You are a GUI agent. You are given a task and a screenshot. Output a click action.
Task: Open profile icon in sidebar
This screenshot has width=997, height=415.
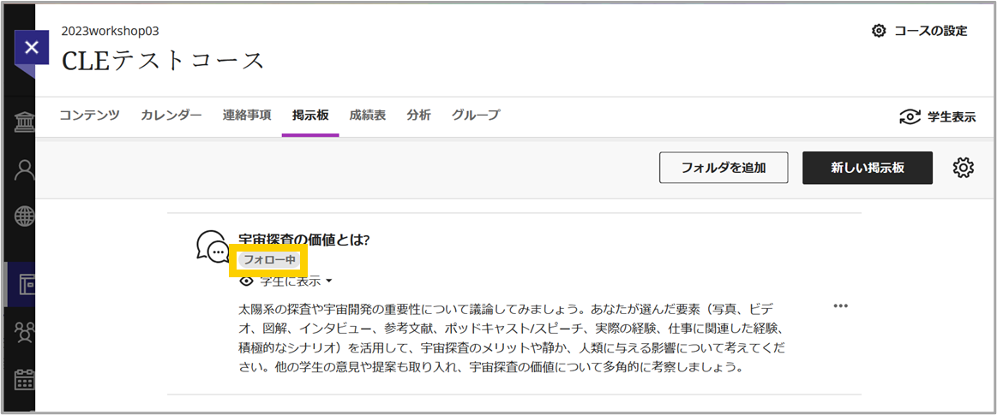24,170
